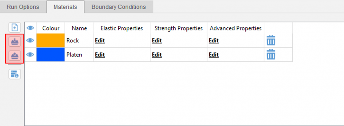This screenshot has height=126, width=344.
Task: Delete the Rock material with its trash icon
Action: point(271,40)
